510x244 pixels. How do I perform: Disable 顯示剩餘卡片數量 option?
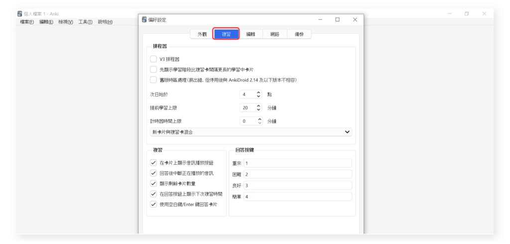point(153,183)
